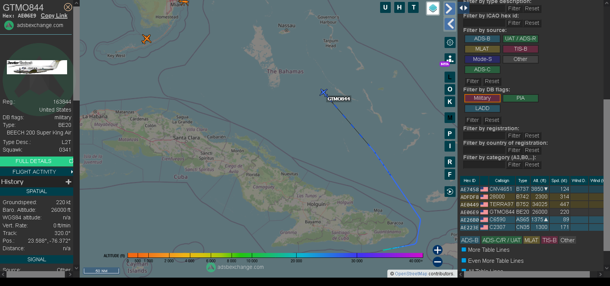The height and width of the screenshot is (286, 610).
Task: Toggle Military DB flag filter
Action: click(x=482, y=98)
